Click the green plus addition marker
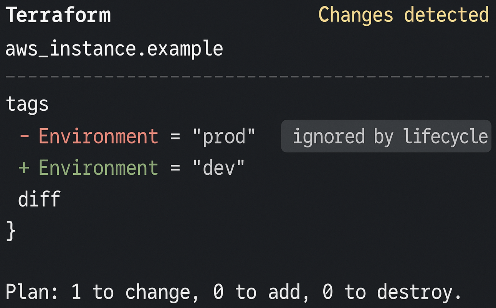 click(x=24, y=168)
